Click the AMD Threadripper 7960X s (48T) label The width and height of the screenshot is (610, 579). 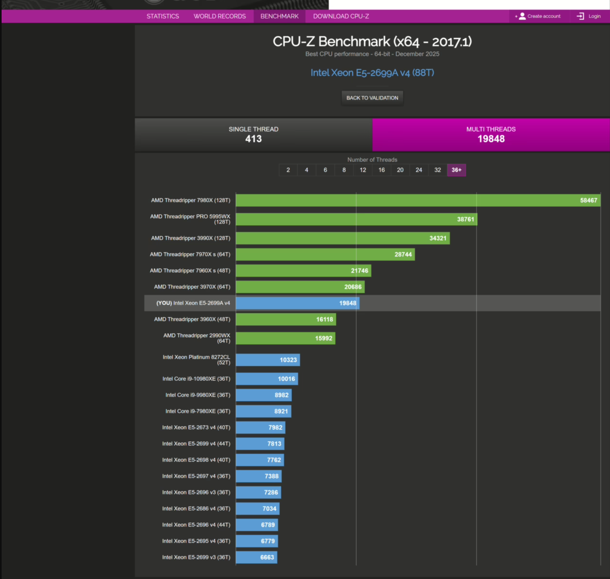click(190, 271)
